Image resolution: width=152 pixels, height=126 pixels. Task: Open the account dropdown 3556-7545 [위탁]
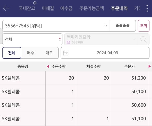(x=56, y=26)
